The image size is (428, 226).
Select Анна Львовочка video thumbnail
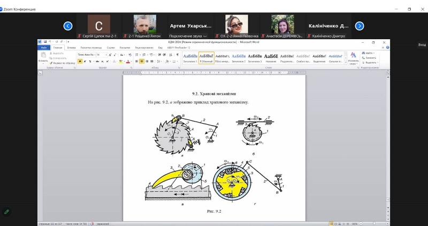236,26
